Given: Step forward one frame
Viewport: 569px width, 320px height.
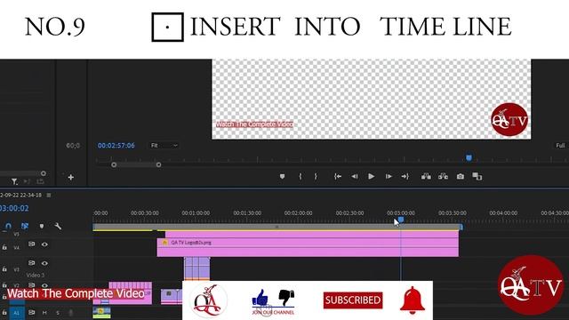Looking at the screenshot, I should (x=389, y=176).
